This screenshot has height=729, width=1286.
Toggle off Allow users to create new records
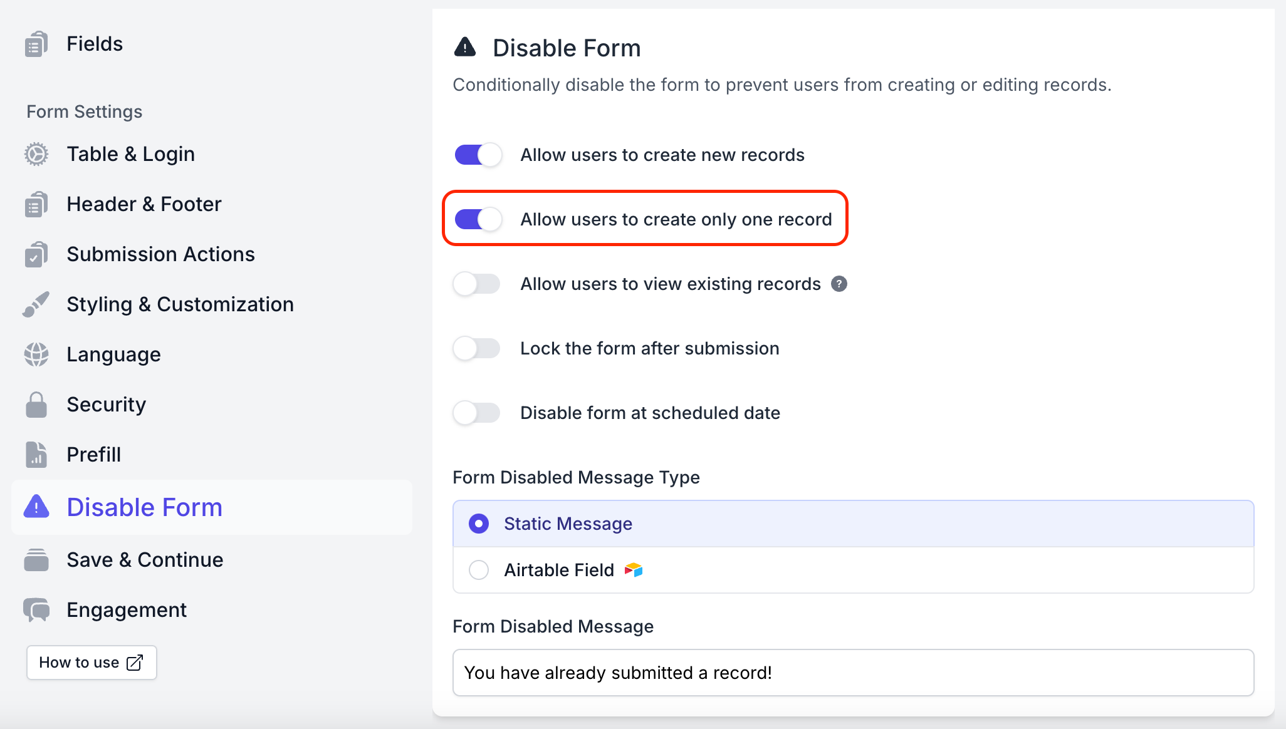[478, 155]
